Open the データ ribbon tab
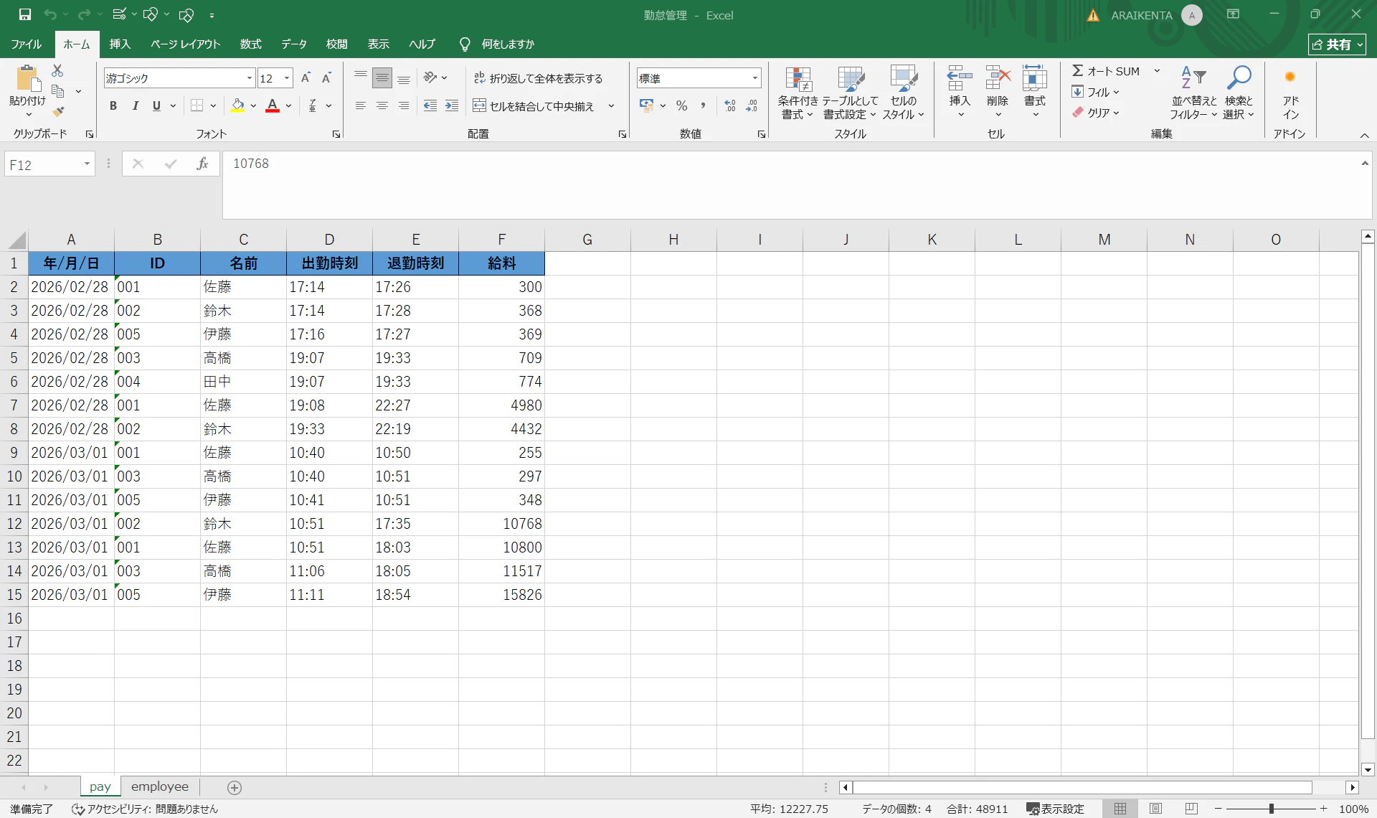 [294, 44]
